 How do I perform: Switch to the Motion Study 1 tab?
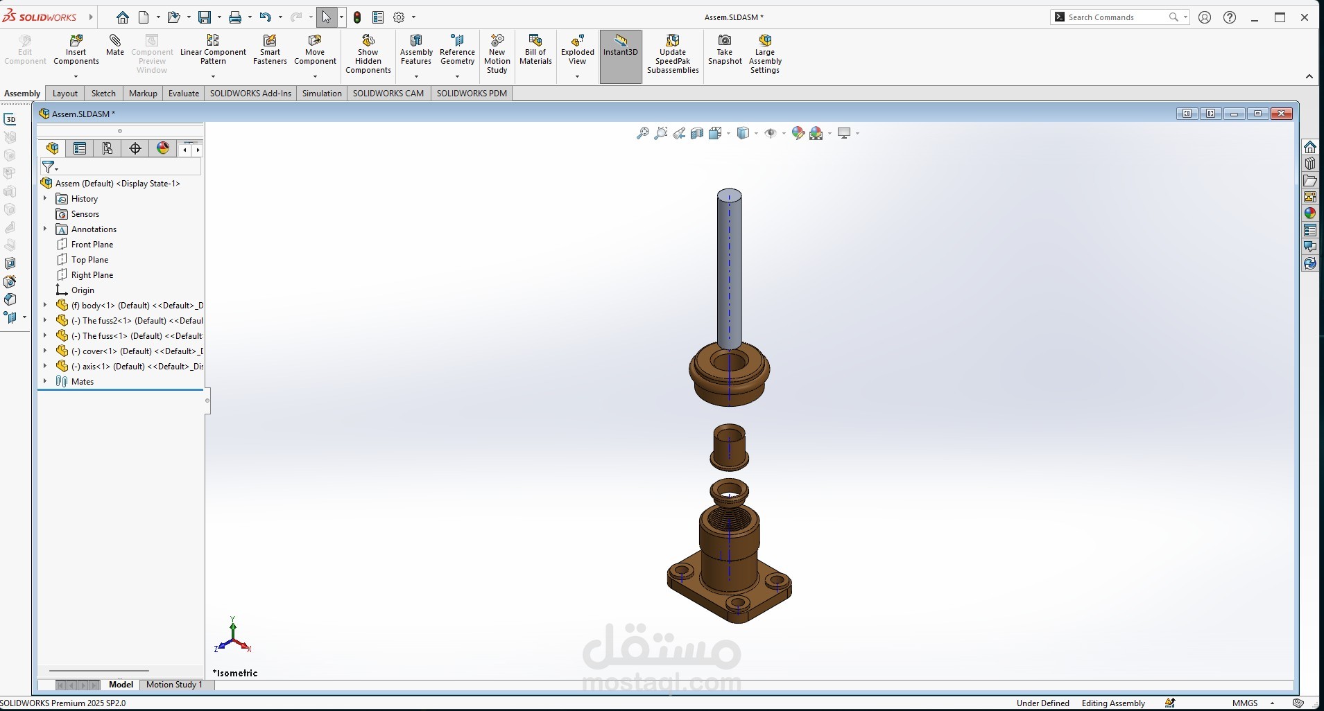(x=174, y=685)
